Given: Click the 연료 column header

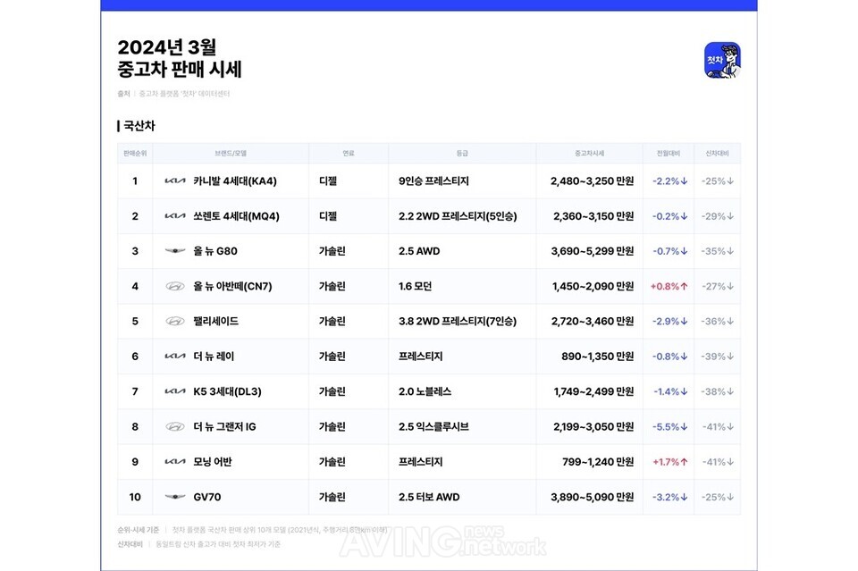Looking at the screenshot, I should point(349,154).
